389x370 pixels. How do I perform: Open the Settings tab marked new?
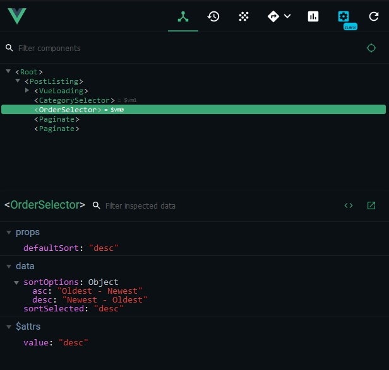pyautogui.click(x=344, y=17)
